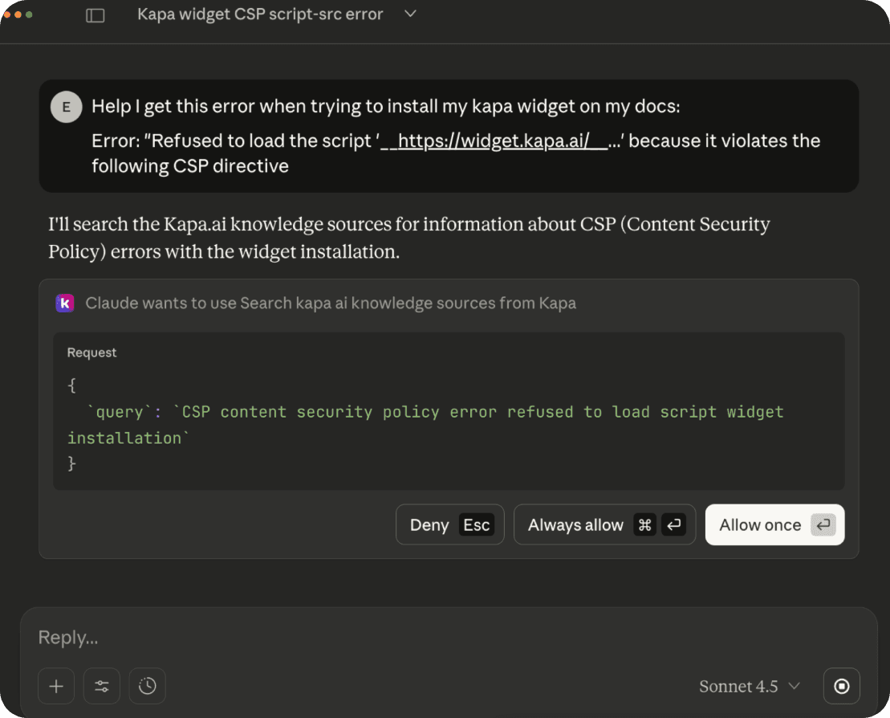The width and height of the screenshot is (890, 718).
Task: Click the plus attachment icon
Action: click(x=56, y=686)
